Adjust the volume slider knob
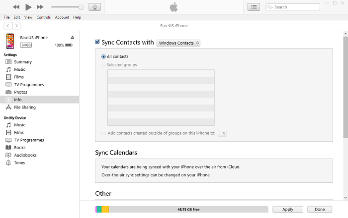The image size is (348, 218). click(x=81, y=7)
